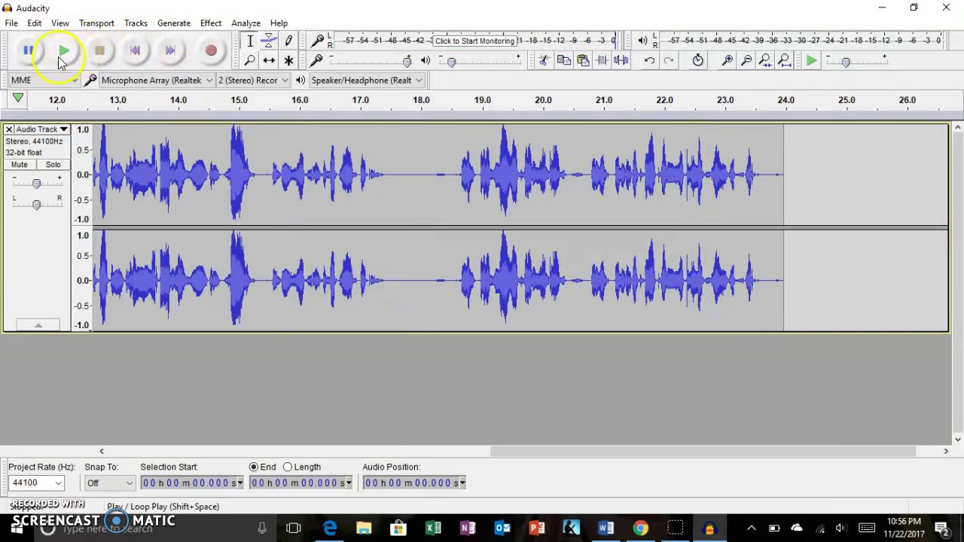Open the Help menu
The width and height of the screenshot is (964, 542).
click(x=279, y=23)
